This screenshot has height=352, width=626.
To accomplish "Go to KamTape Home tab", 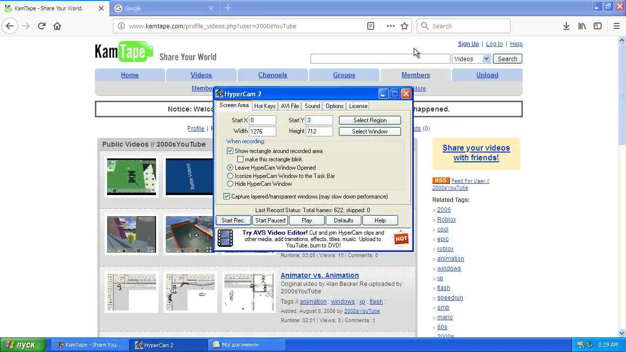I will pos(130,75).
